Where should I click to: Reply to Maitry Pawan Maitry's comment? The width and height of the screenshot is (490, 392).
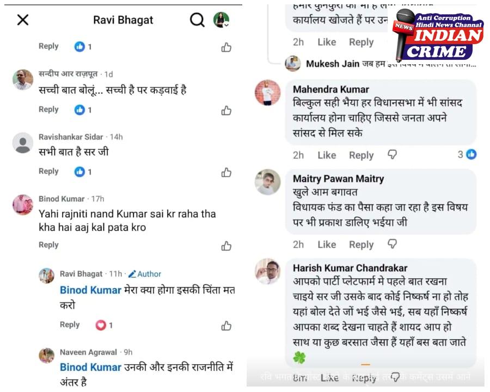[x=362, y=244]
